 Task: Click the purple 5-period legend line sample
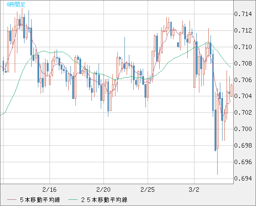12,200
